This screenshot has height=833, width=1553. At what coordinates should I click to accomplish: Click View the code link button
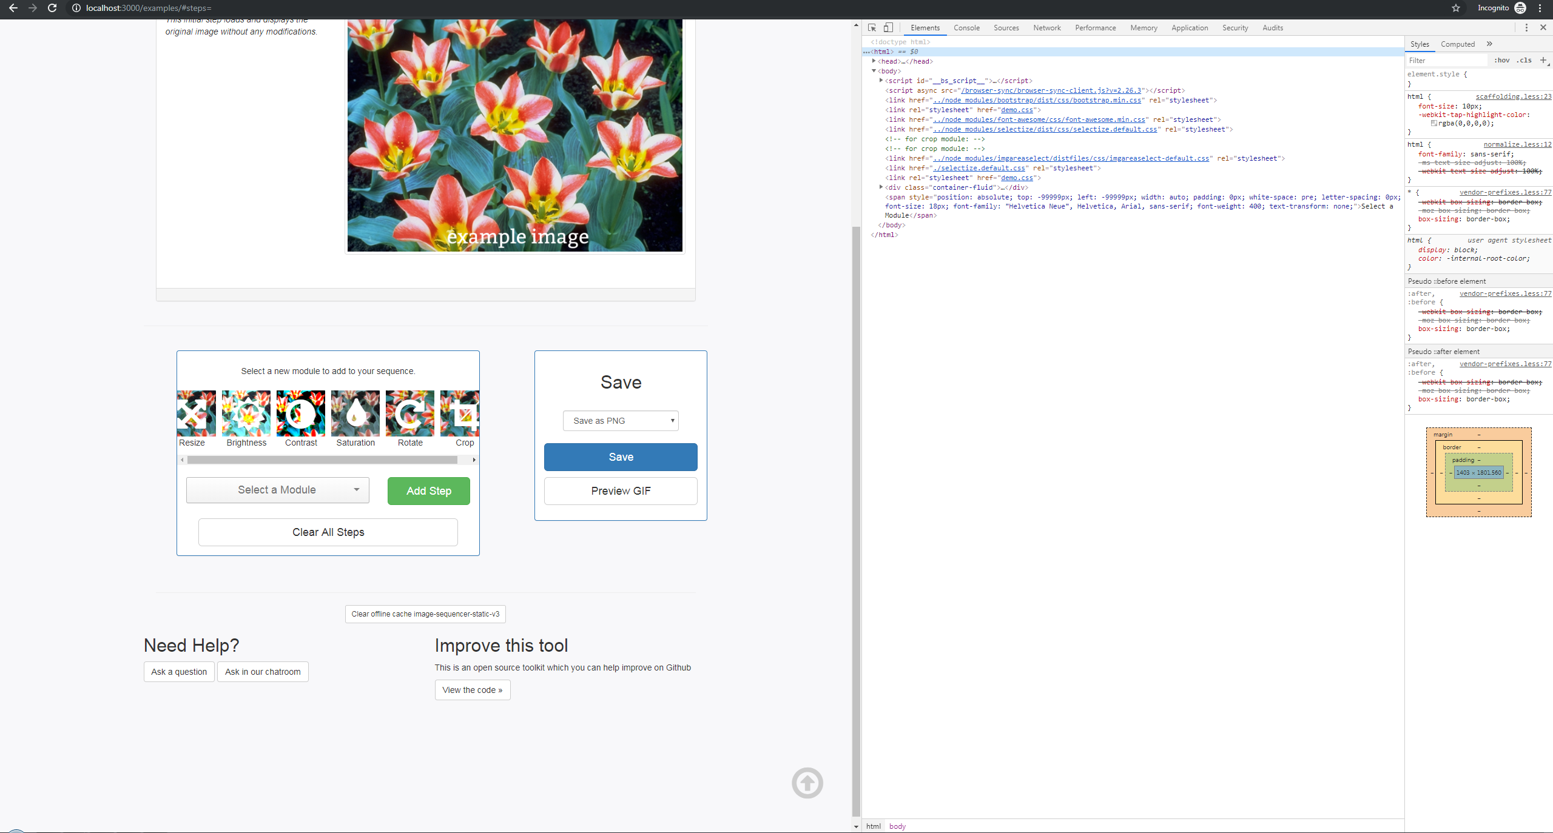coord(473,690)
